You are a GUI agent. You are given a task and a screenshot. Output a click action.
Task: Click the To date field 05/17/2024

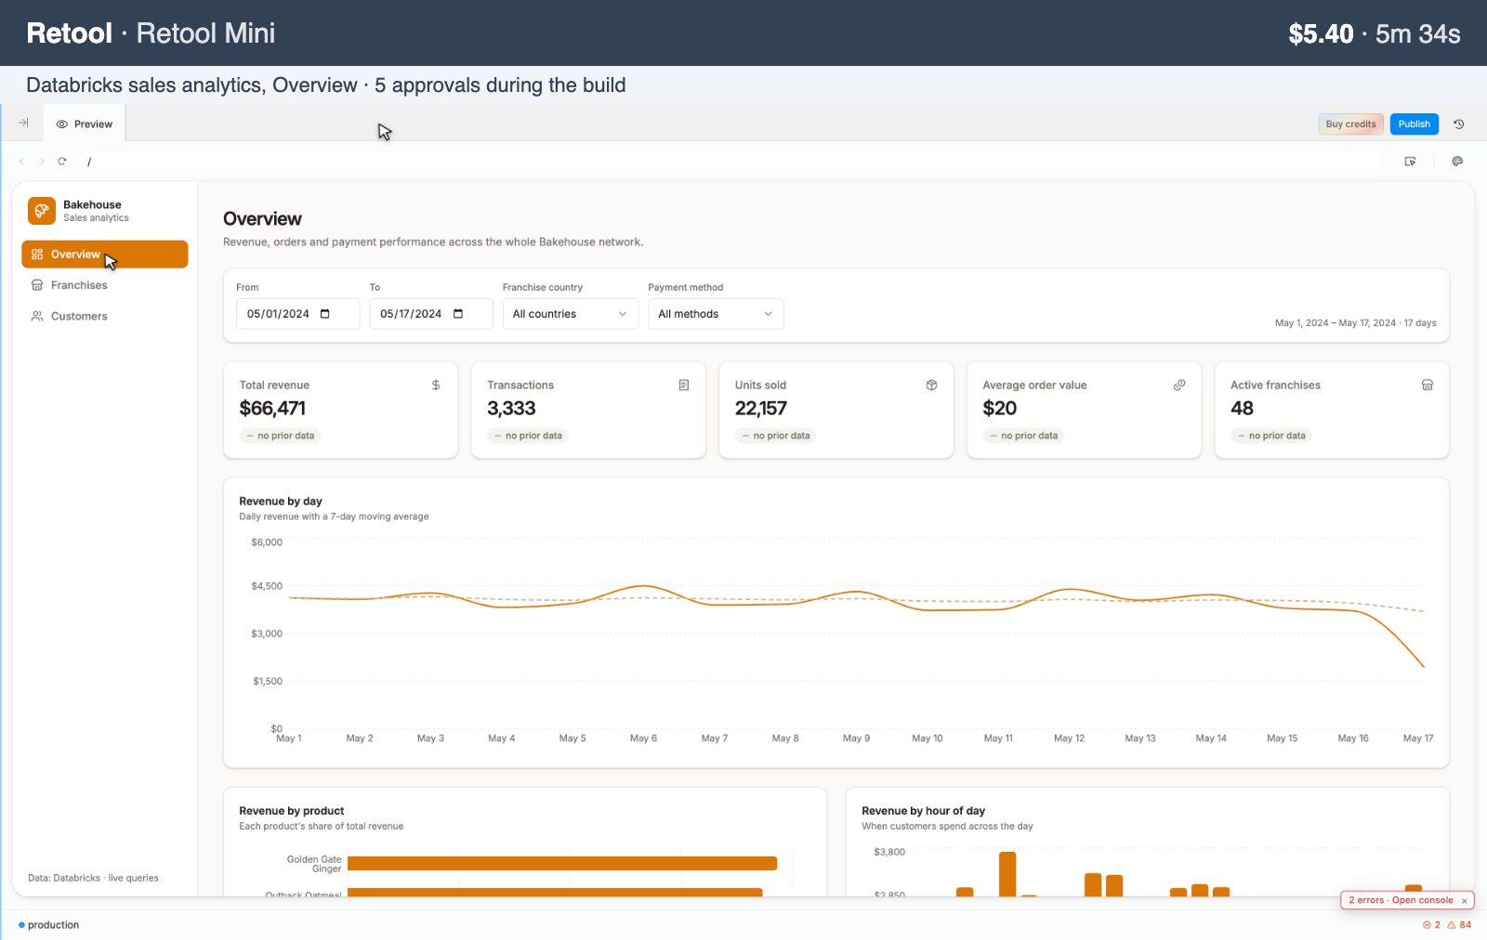(431, 314)
